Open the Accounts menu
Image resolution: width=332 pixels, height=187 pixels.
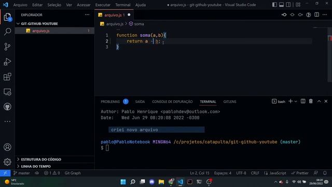7,147
